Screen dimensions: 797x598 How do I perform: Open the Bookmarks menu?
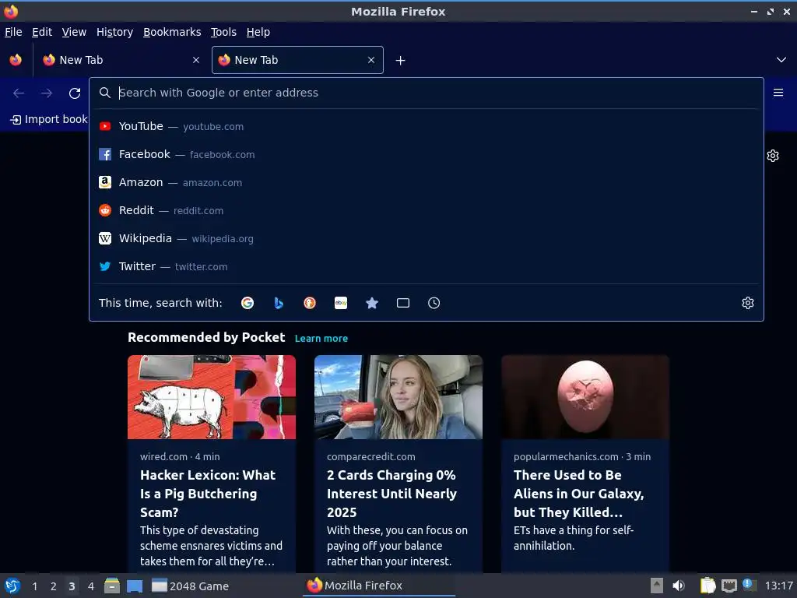coord(172,32)
